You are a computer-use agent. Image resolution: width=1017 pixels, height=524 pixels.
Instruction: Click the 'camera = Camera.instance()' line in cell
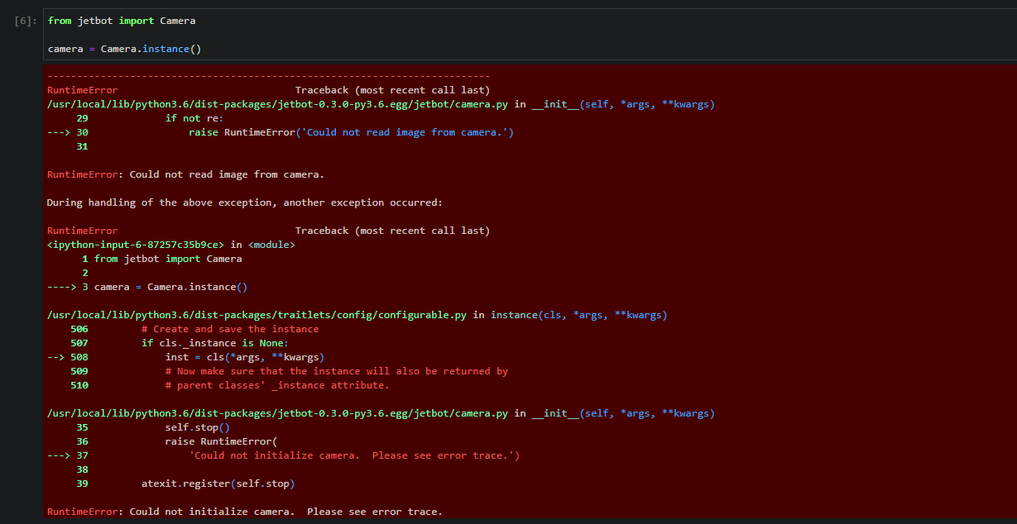click(125, 49)
